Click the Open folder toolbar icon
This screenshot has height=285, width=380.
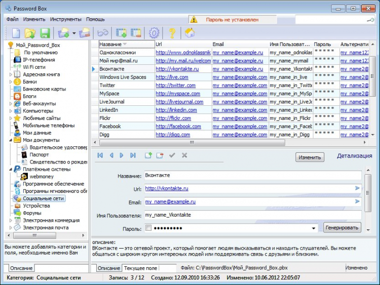coord(30,33)
